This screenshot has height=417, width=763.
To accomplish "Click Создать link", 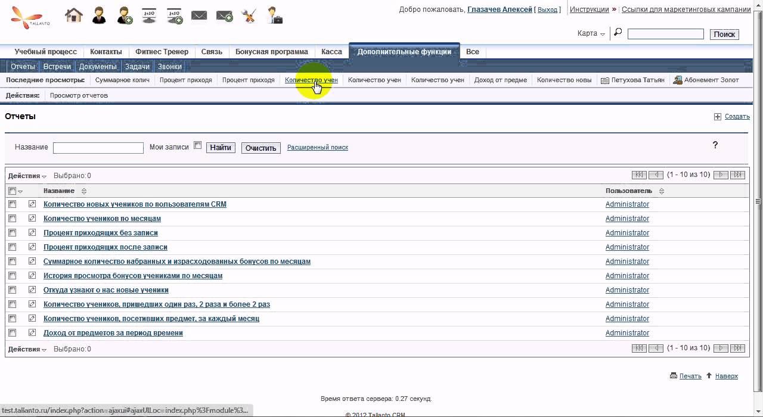I will (x=737, y=117).
